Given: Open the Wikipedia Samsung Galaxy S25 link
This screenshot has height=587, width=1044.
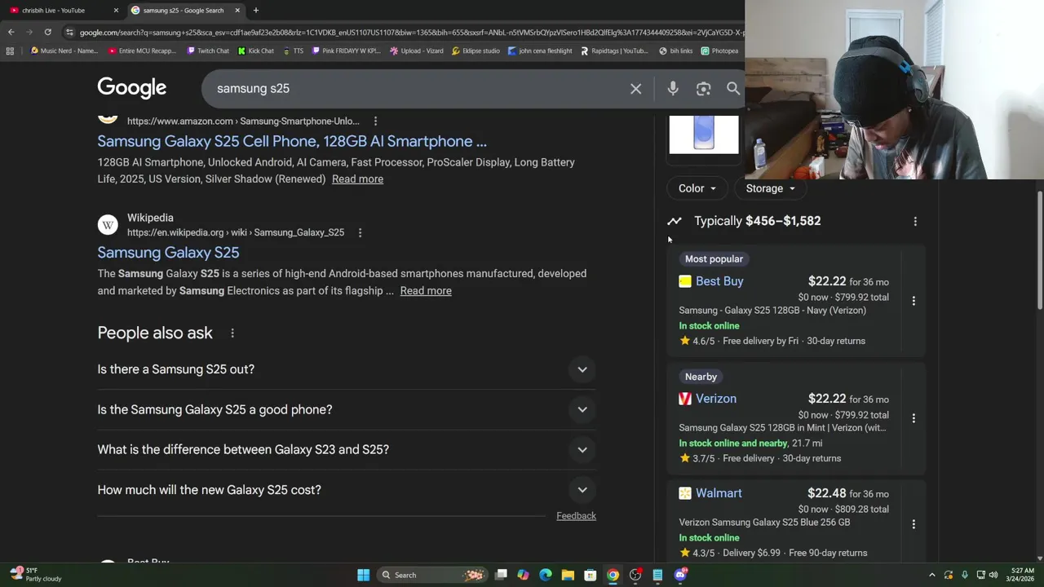Looking at the screenshot, I should click(168, 253).
